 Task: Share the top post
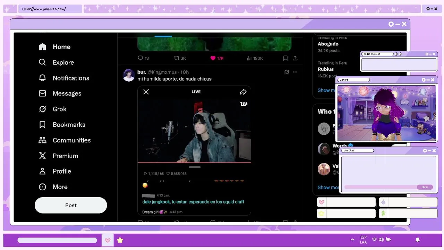(x=295, y=58)
